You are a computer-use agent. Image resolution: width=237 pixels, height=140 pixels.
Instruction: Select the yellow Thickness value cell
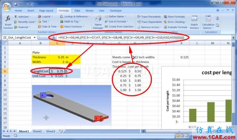point(57,57)
